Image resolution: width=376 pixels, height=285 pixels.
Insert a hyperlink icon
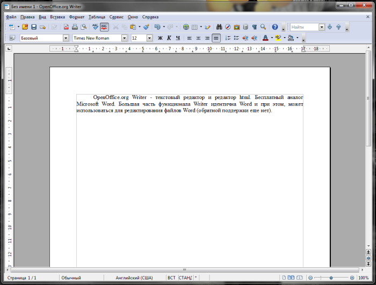coord(186,27)
